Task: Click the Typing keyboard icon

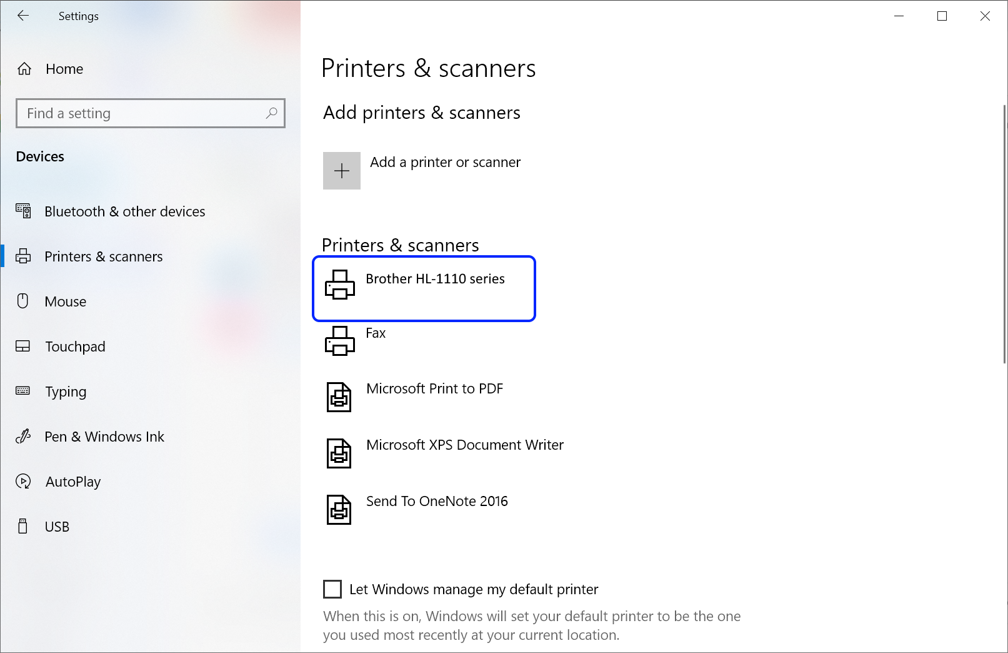Action: [23, 391]
